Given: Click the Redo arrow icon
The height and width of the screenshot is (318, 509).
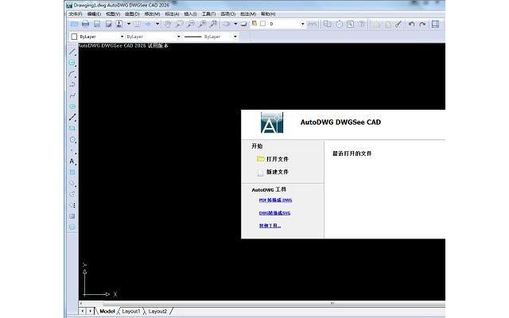Looking at the screenshot, I should click(x=422, y=24).
